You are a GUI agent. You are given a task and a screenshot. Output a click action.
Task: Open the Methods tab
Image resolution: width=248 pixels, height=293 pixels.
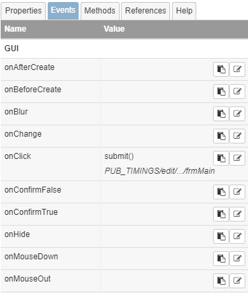click(x=100, y=11)
